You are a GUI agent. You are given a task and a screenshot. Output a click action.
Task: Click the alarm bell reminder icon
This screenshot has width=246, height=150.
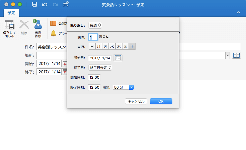click(x=53, y=33)
